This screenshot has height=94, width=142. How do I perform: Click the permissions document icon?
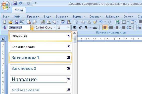click(x=29, y=22)
